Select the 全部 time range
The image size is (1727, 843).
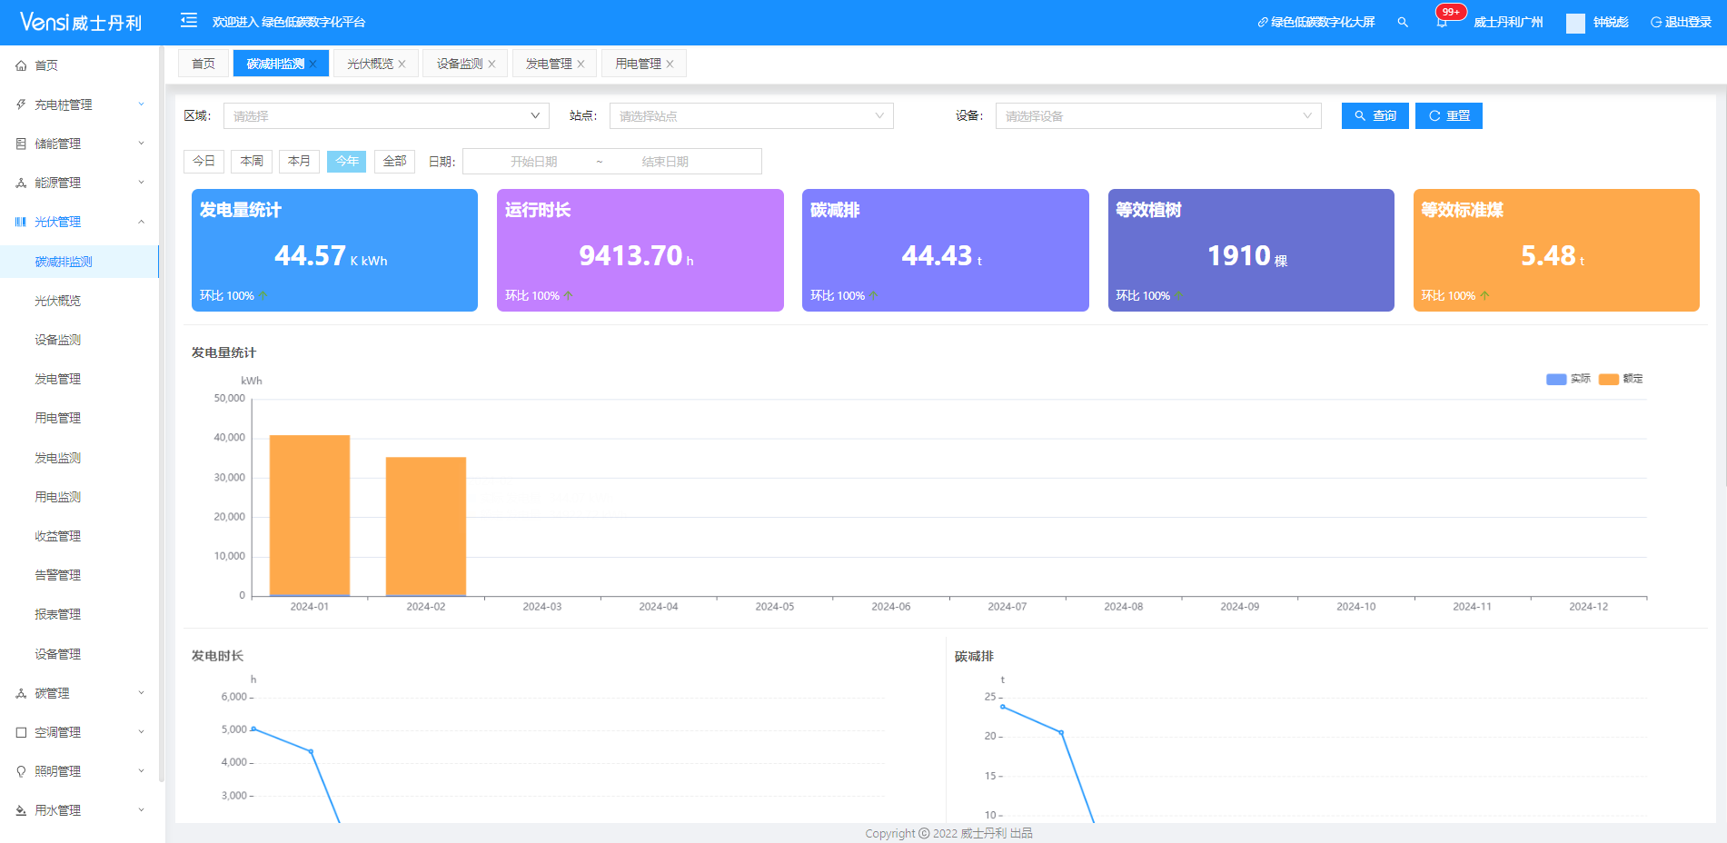[394, 161]
